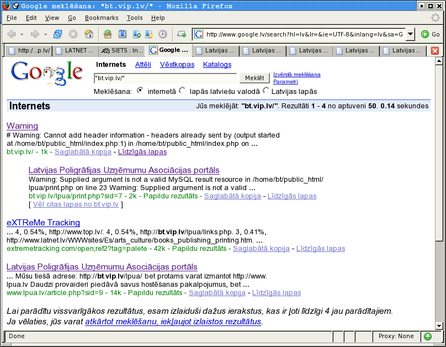Open the Back button history dropdown arrow
This screenshot has width=446, height=347.
pos(22,34)
